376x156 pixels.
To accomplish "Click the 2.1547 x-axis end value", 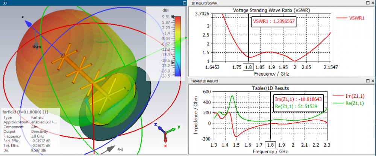I will [x=331, y=68].
